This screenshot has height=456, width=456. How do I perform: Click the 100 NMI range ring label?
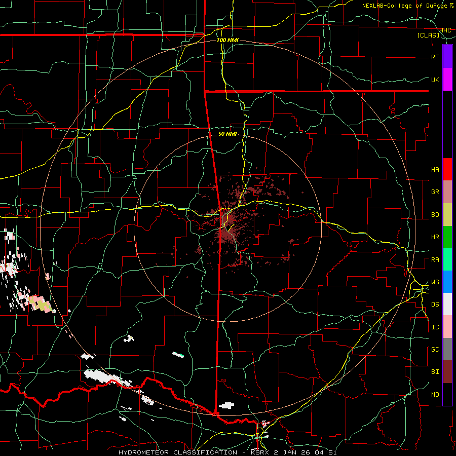tap(227, 40)
